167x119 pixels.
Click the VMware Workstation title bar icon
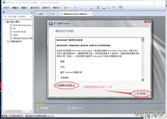pos(4,2)
